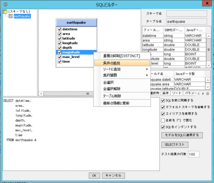214x183 pixels.
Task: Toggle SQLを常に同期する checkbox
Action: click(x=163, y=101)
